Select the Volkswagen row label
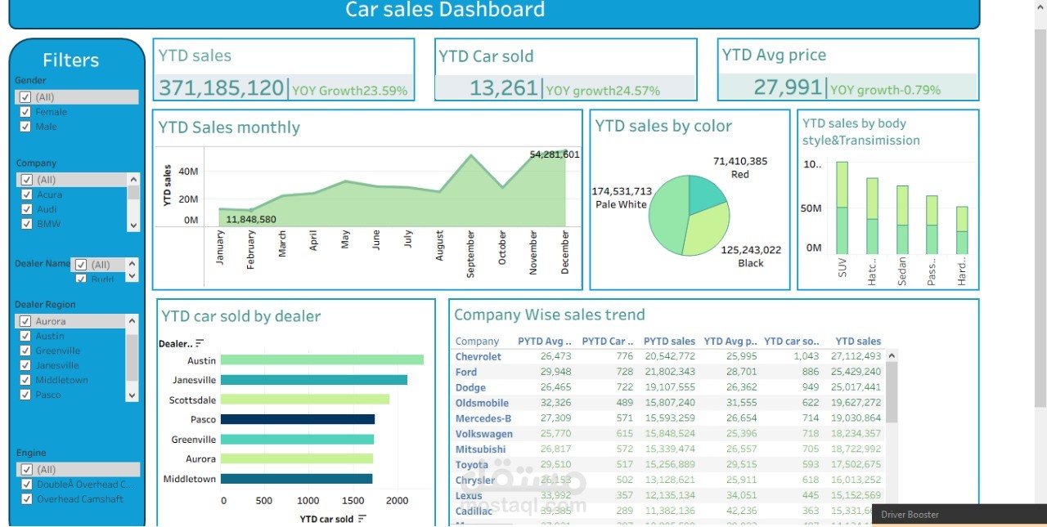This screenshot has width=1047, height=527. 484,434
